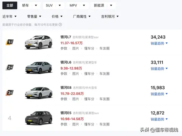Screen dimensions: 182x136
Task: Open the 银河E8 model title
Action: click(66, 88)
